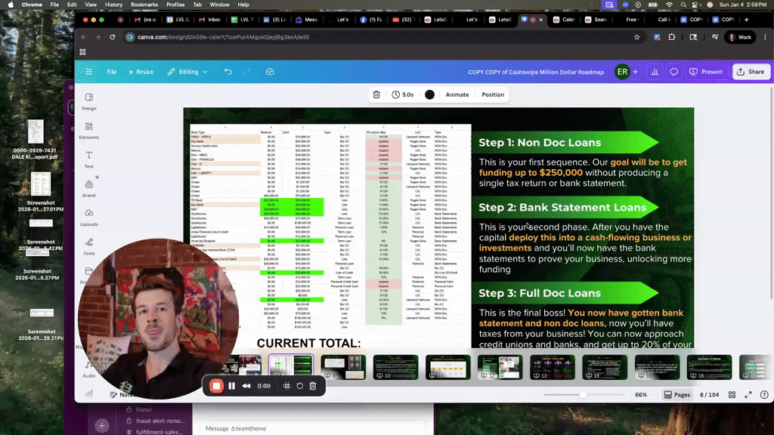The image size is (774, 435).
Task: Switch to the Caler tab
Action: 564,20
